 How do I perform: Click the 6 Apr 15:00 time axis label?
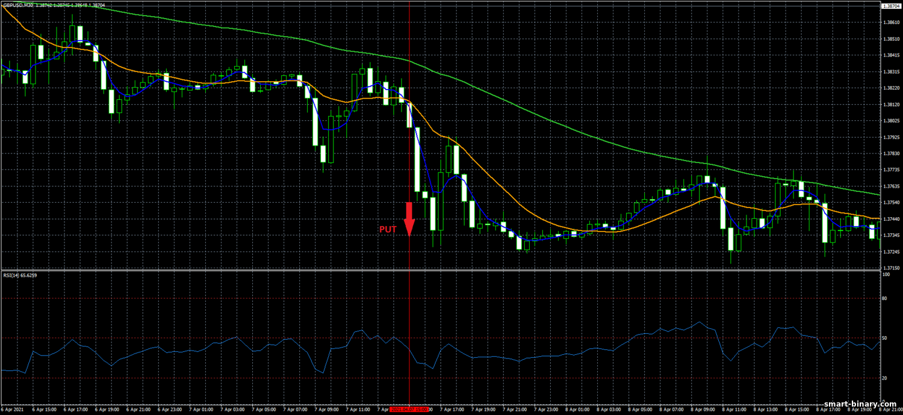pyautogui.click(x=45, y=409)
